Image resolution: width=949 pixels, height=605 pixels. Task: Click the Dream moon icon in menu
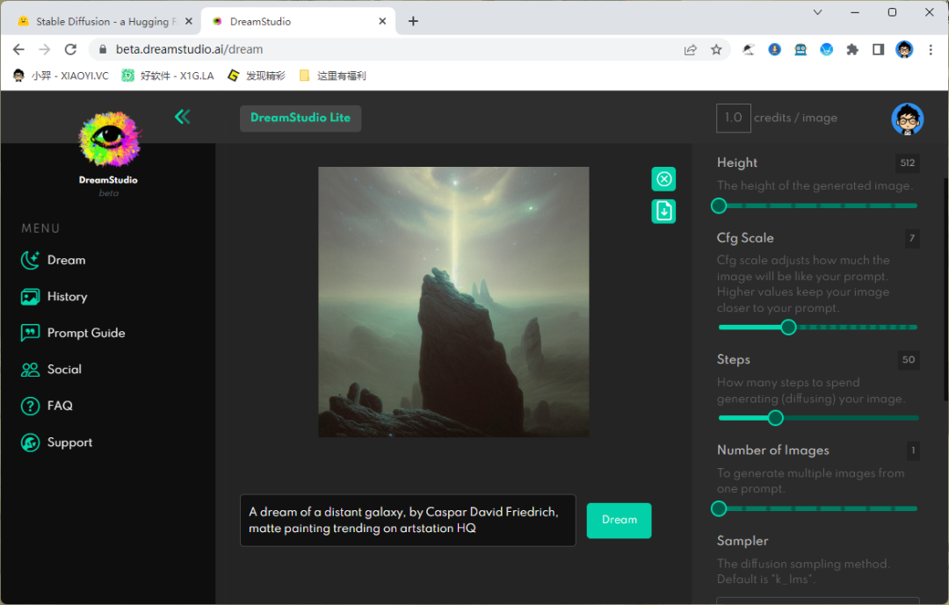[30, 260]
